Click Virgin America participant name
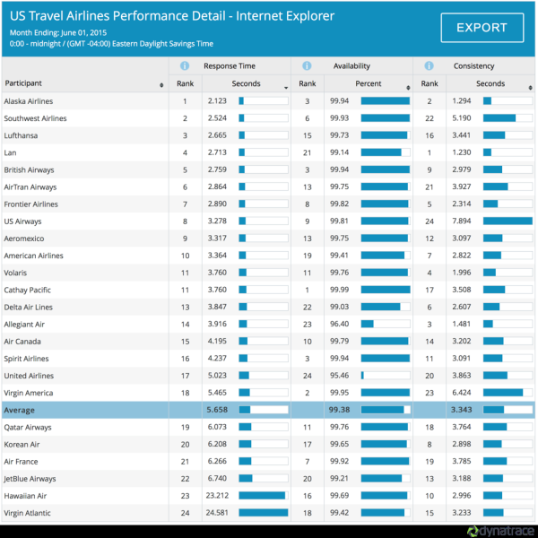This screenshot has height=538, width=538. coord(29,393)
